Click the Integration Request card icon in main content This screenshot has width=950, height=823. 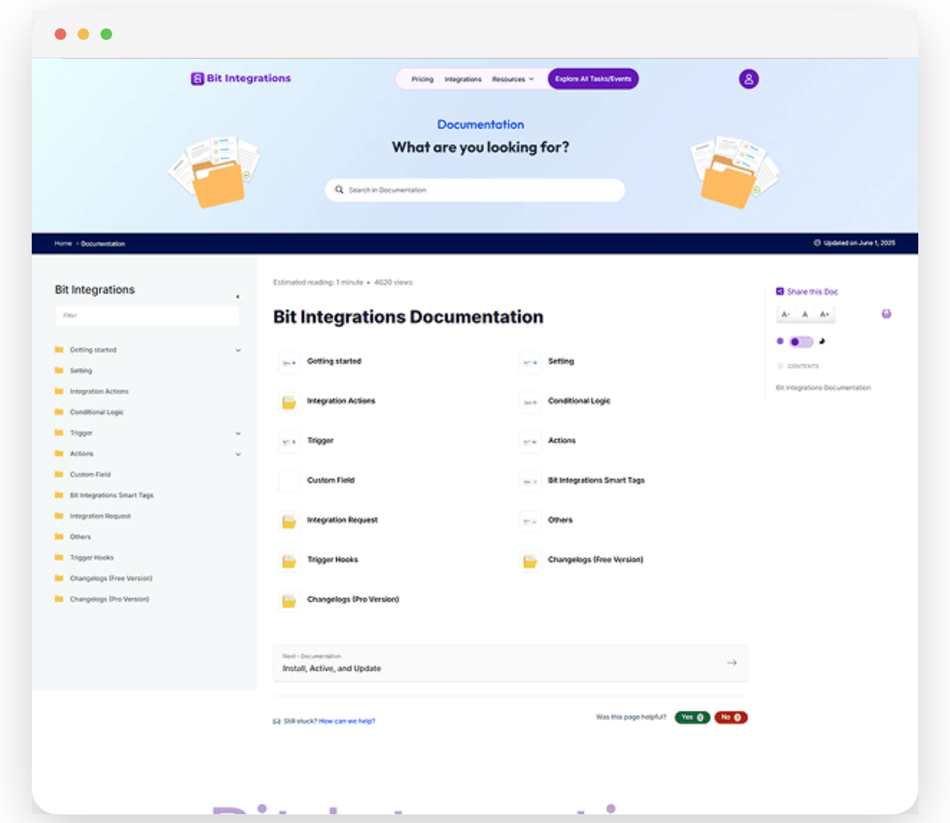point(289,521)
